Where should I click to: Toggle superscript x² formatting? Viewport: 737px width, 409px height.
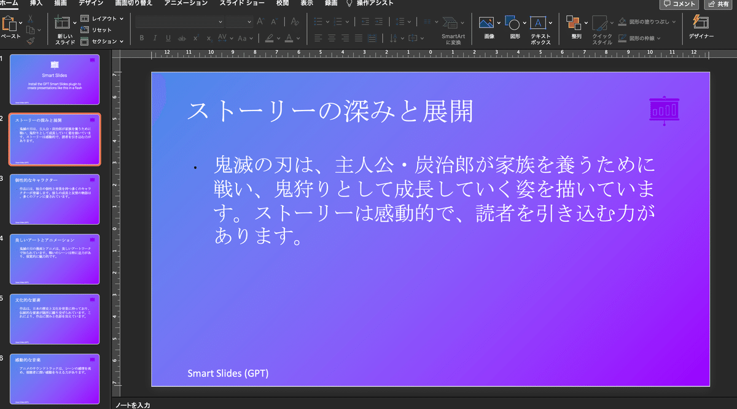tap(196, 38)
